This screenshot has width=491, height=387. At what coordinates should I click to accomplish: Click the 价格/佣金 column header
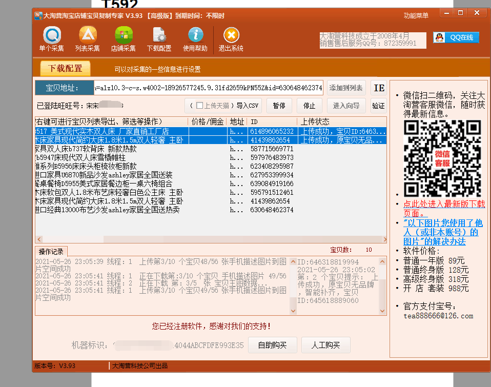tap(207, 121)
